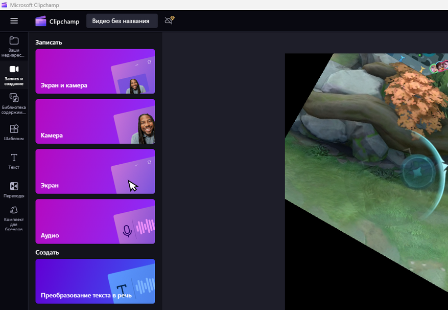Open the "Шаблоны" templates tab
The image size is (448, 310).
coord(14,132)
